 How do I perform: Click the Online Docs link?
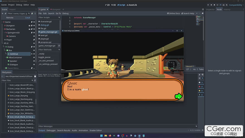[x=173, y=13]
